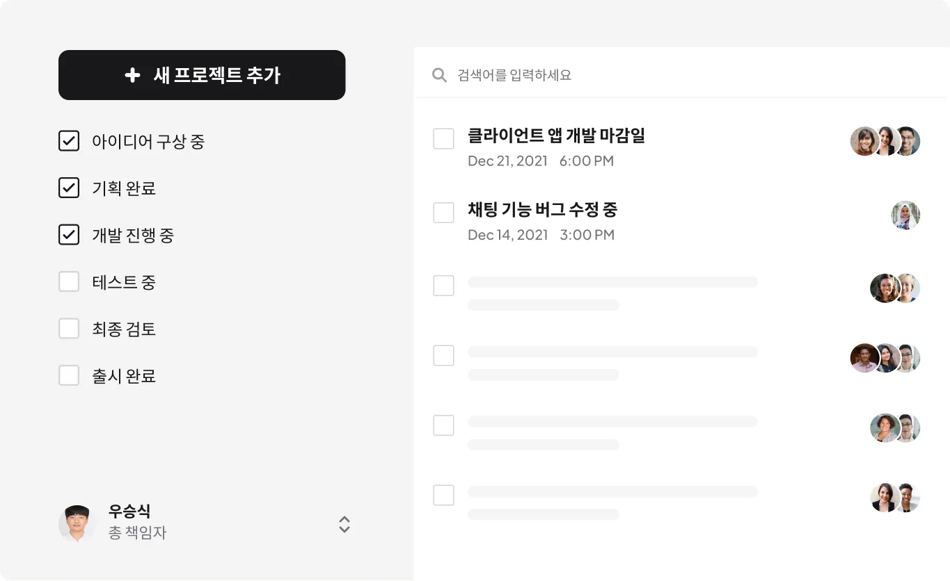Image resolution: width=950 pixels, height=581 pixels.
Task: Click the 우승식 user name
Action: pyautogui.click(x=129, y=512)
